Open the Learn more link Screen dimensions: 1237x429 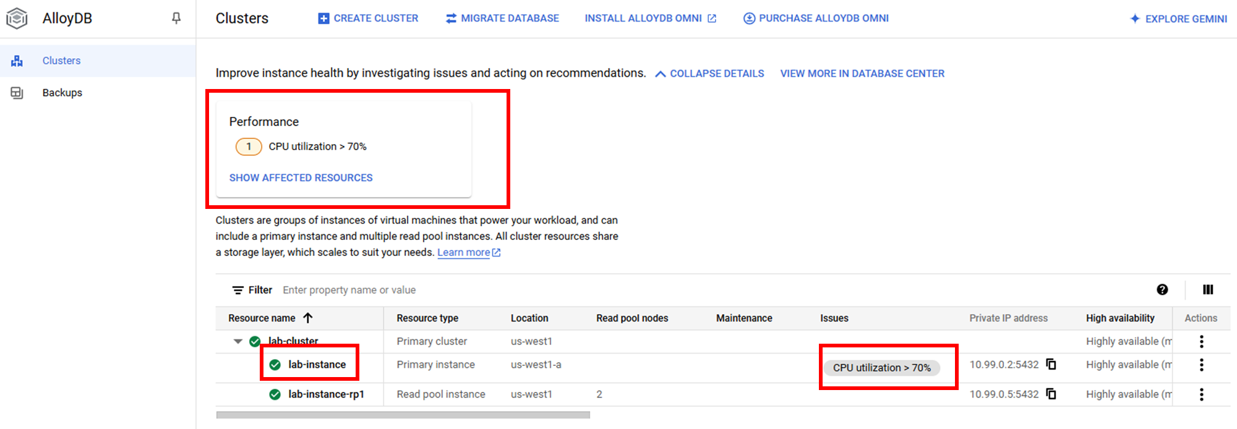[x=469, y=252]
